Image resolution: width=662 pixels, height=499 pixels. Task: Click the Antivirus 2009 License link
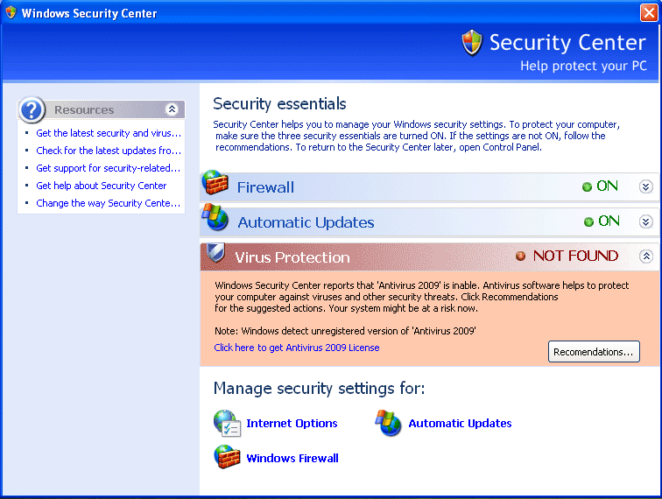(297, 348)
